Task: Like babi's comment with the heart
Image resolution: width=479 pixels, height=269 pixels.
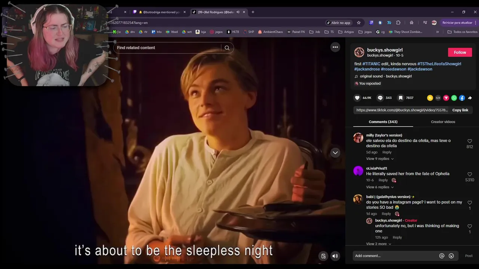Action: pyautogui.click(x=470, y=203)
